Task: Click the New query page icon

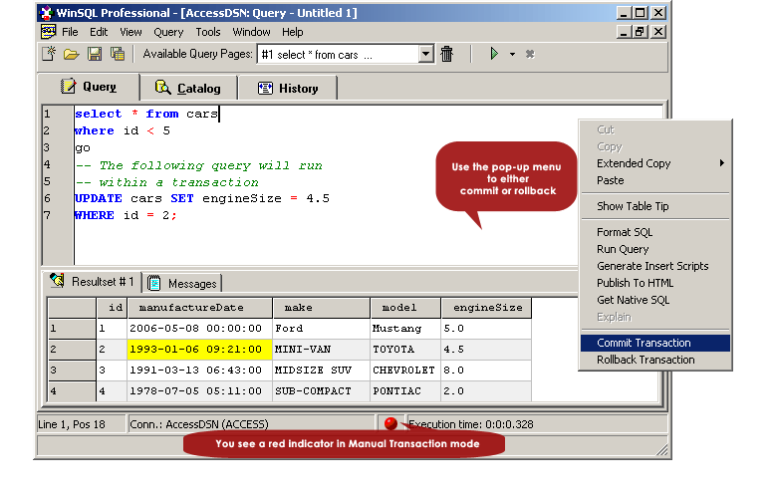Action: point(49,54)
